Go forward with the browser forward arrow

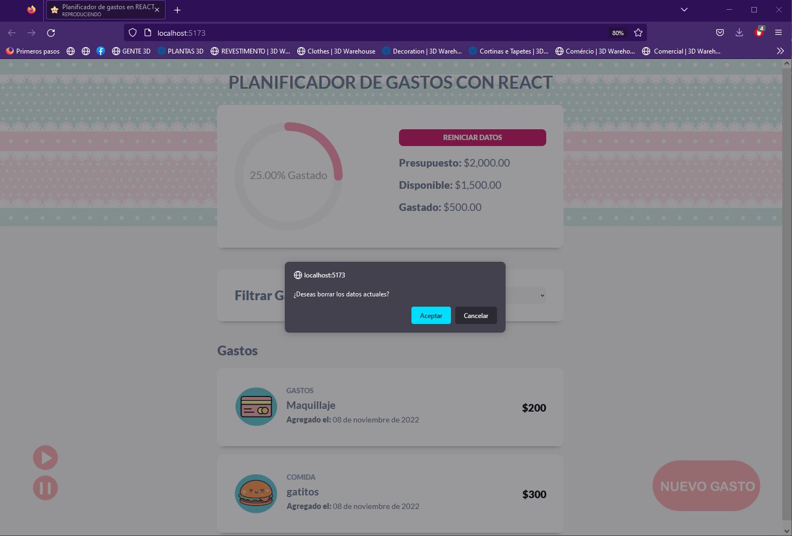coord(31,33)
